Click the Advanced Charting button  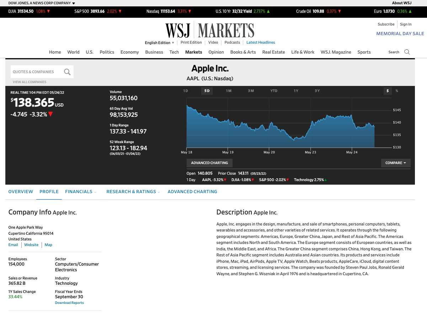pos(209,163)
